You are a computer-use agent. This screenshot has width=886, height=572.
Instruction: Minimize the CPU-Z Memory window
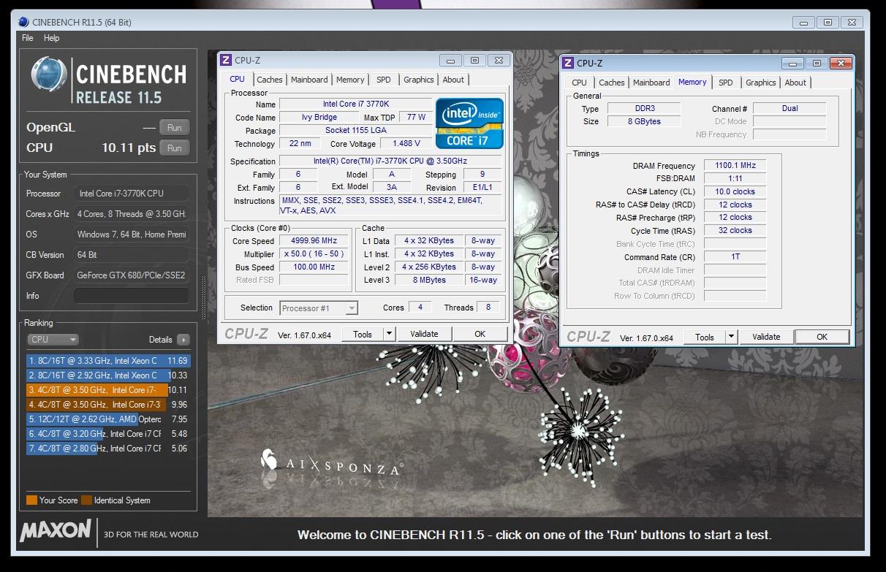[x=793, y=64]
